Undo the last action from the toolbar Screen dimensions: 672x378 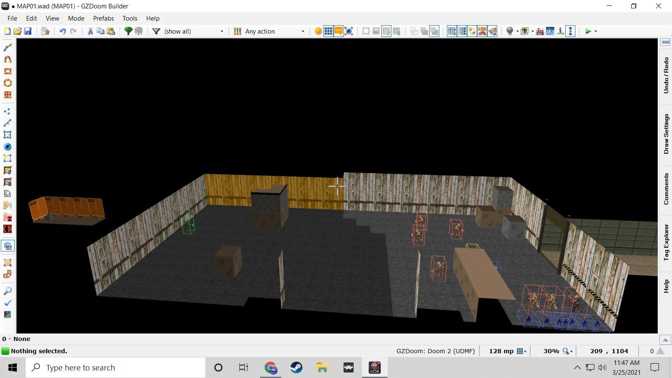[x=63, y=31]
